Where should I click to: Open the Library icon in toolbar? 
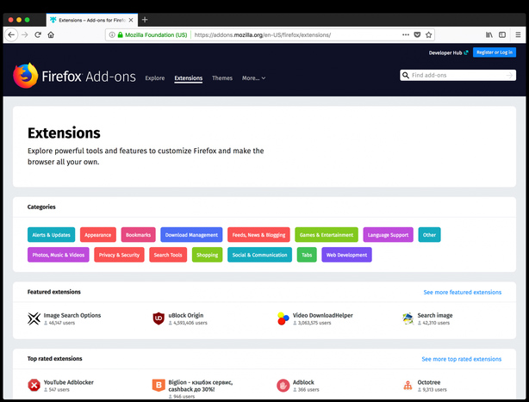(489, 34)
